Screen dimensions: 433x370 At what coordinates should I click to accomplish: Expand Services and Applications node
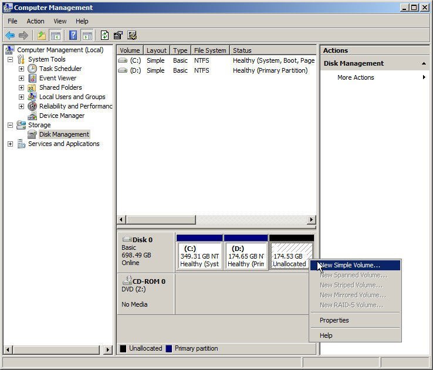pos(10,144)
